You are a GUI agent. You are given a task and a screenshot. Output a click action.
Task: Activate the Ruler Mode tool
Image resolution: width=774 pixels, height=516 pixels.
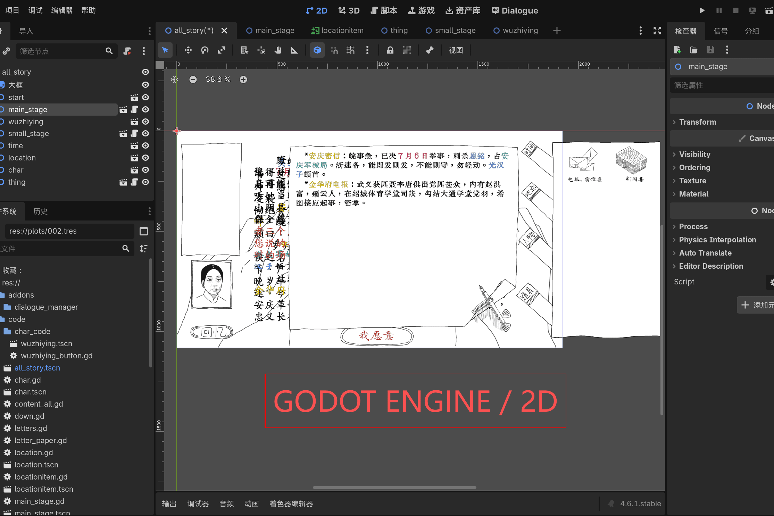pos(294,50)
